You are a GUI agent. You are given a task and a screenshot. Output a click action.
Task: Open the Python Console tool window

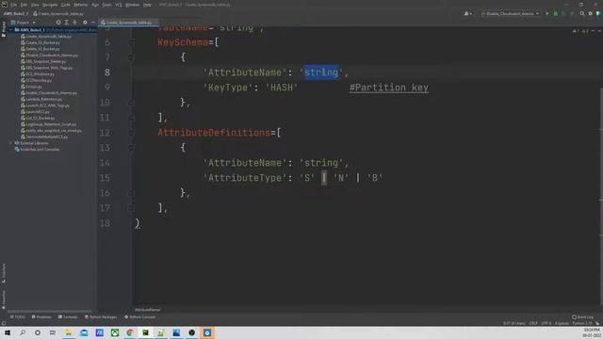pyautogui.click(x=140, y=317)
